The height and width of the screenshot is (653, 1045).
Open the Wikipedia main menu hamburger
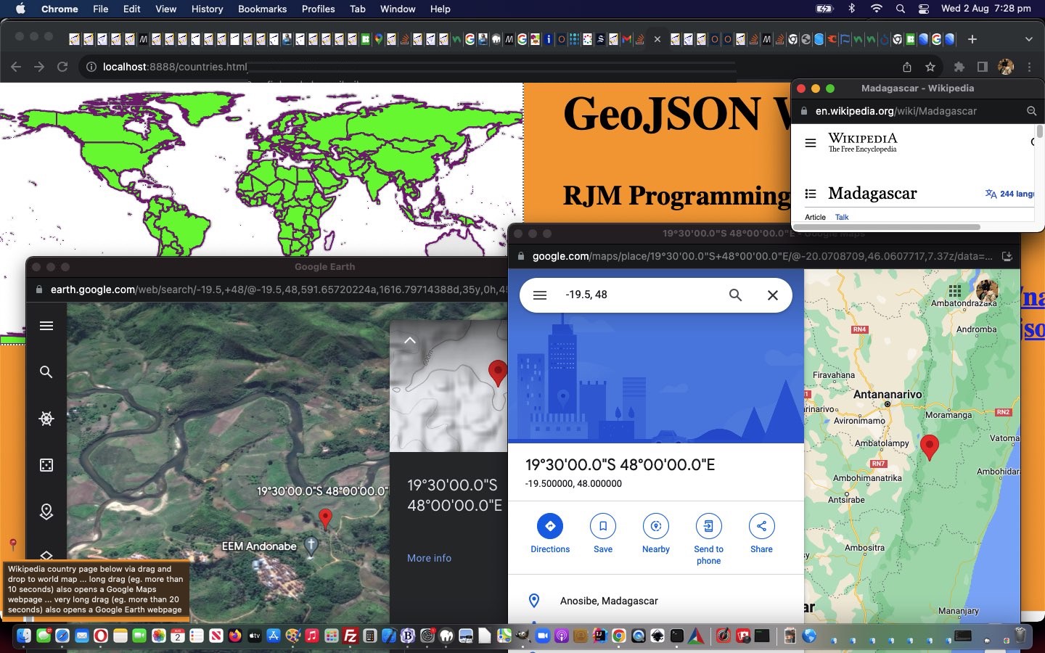click(811, 143)
